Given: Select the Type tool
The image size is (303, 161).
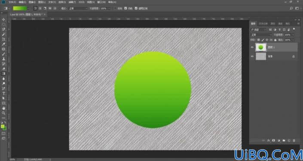Looking at the screenshot, I should pyautogui.click(x=3, y=93).
